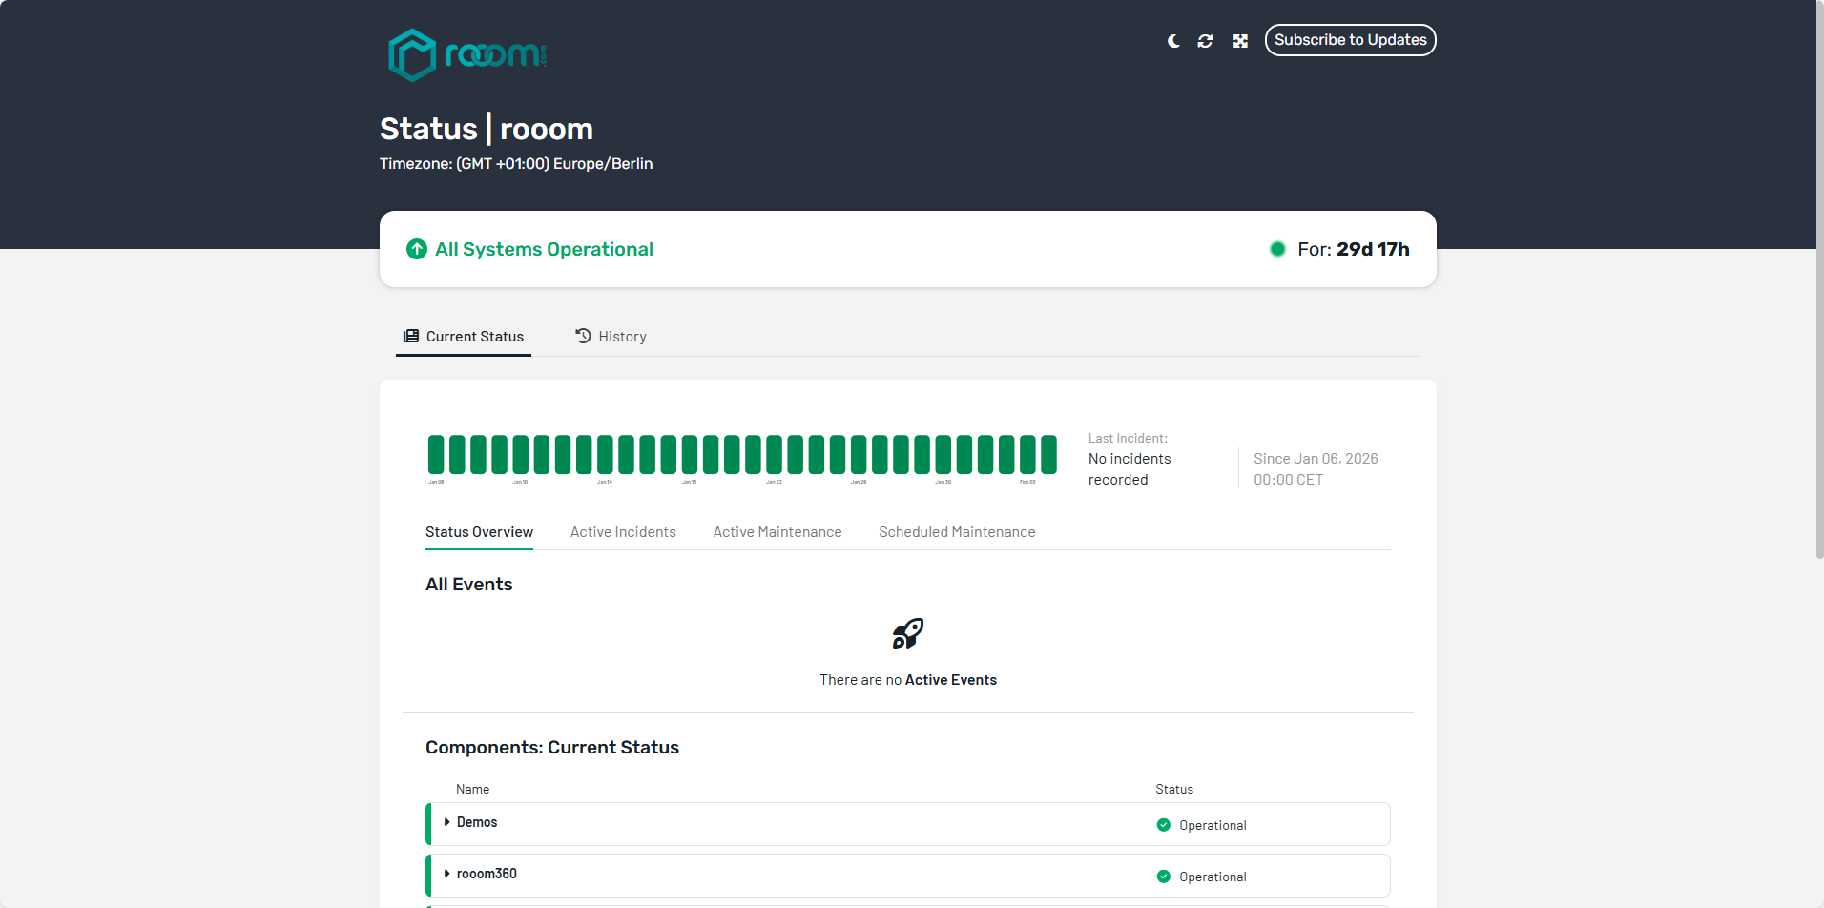Toggle dark mode with the moon icon
Image resolution: width=1824 pixels, height=908 pixels.
tap(1173, 41)
